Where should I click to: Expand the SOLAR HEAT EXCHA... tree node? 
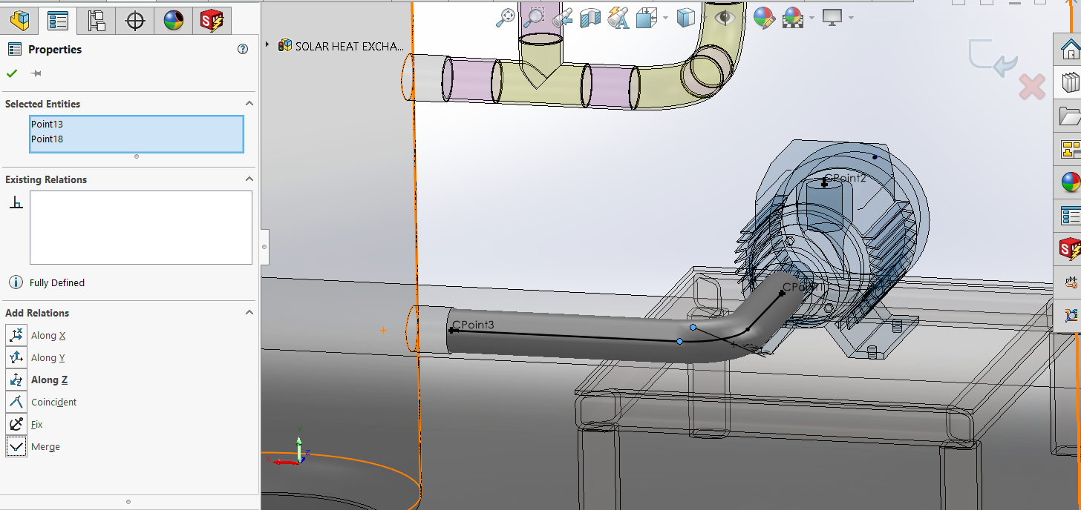point(268,45)
